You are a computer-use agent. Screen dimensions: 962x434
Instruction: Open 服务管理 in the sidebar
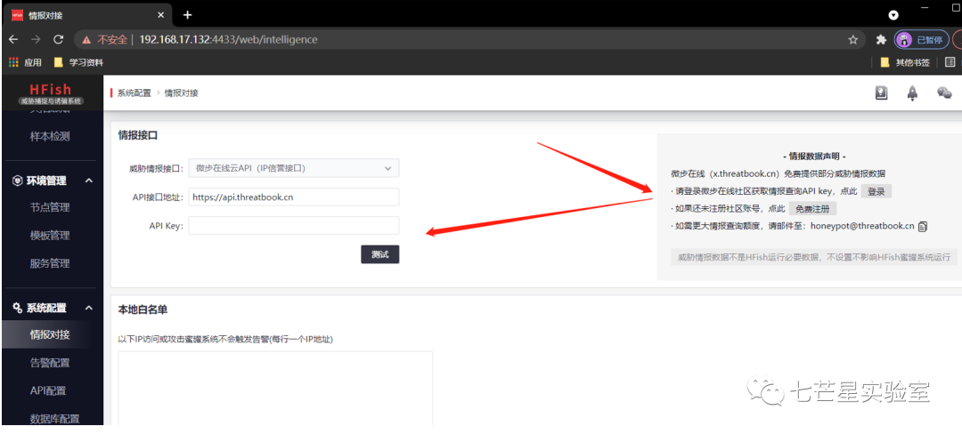50,264
